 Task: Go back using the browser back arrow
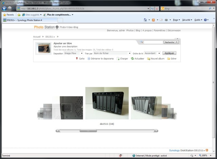click(4, 8)
